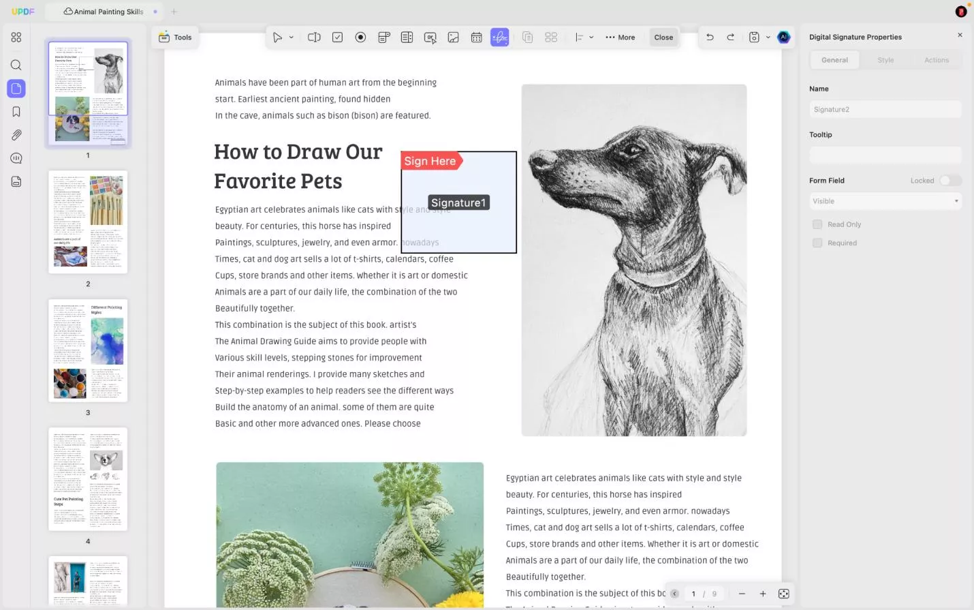This screenshot has height=610, width=974.
Task: Select the date field tool
Action: [x=476, y=37]
